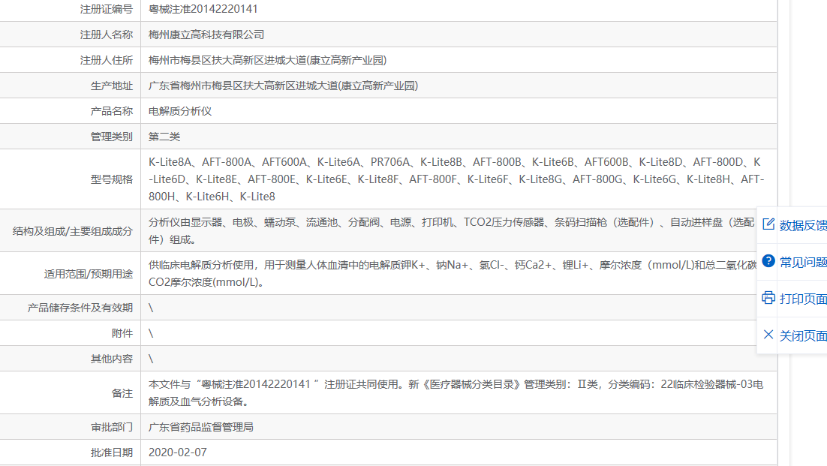Select the 生产地址 label
The width and height of the screenshot is (827, 466).
click(112, 86)
